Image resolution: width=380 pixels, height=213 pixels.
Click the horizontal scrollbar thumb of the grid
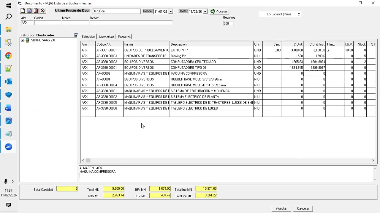point(88,160)
